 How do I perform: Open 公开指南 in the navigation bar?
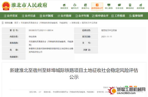coord(64,16)
